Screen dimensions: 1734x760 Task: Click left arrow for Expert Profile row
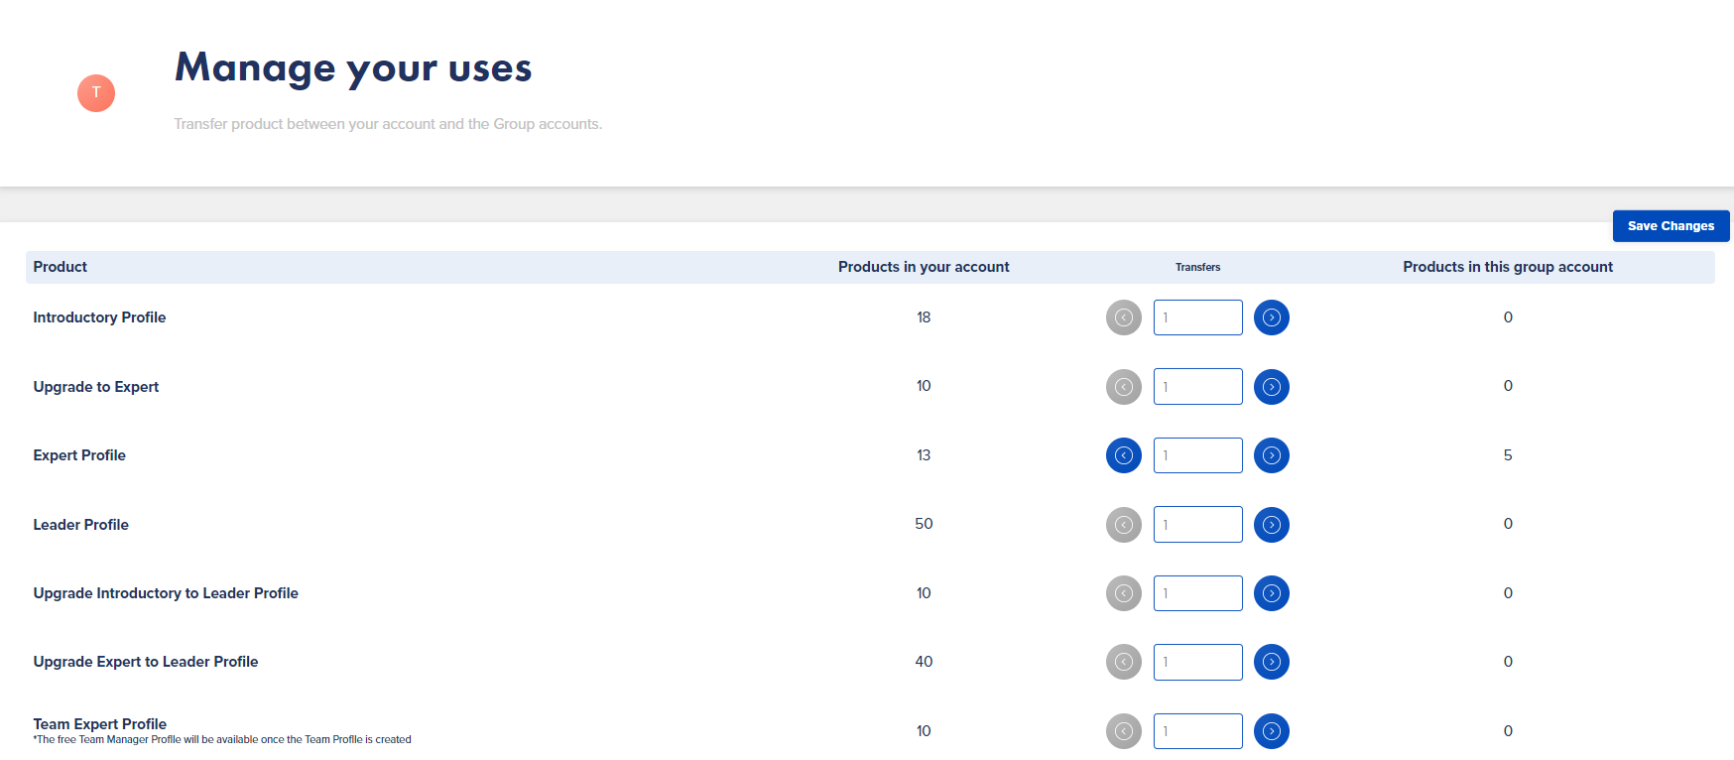tap(1124, 455)
